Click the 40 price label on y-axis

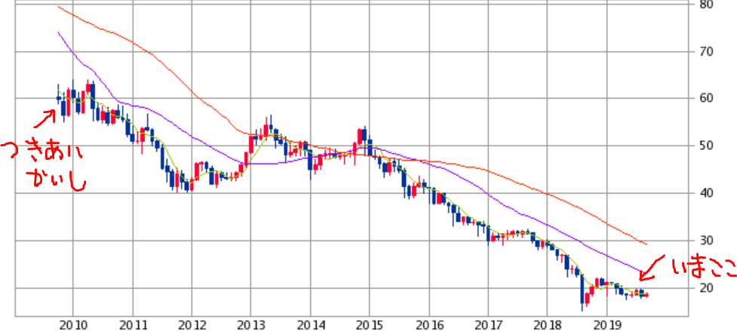click(707, 193)
